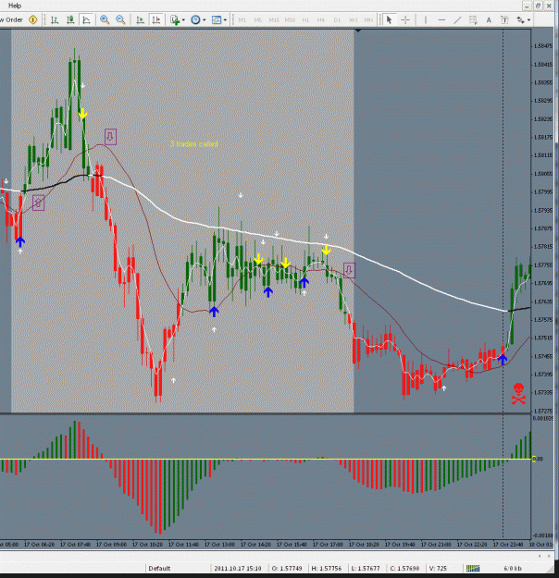Click the Periods clock icon
Screen dimensions: 559x578
pos(195,20)
